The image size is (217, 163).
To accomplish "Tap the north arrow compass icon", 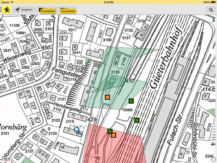I will pyautogui.click(x=214, y=20).
